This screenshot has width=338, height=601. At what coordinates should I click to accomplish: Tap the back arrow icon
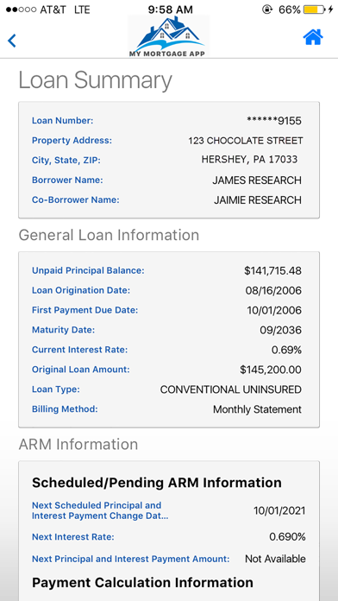coord(12,41)
